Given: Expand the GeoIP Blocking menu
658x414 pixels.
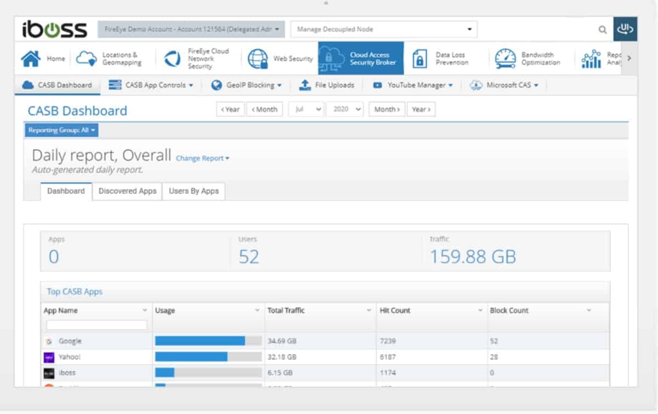Looking at the screenshot, I should pos(279,86).
